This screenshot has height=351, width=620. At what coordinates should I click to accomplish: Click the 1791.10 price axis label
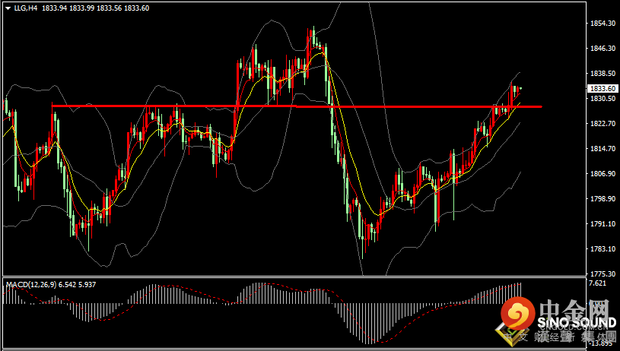tap(603, 224)
